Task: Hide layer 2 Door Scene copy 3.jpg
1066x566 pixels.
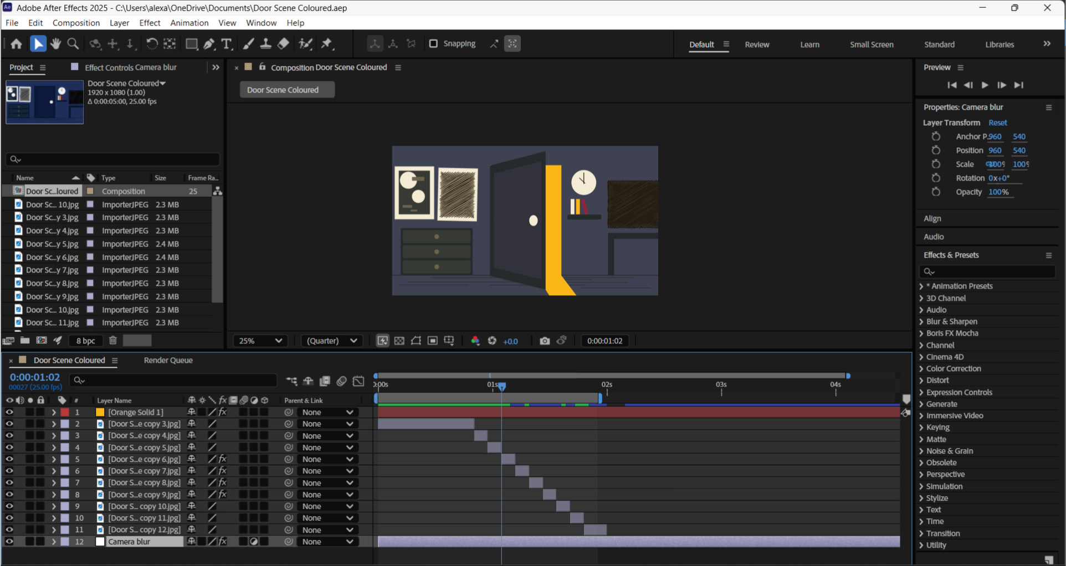Action: 9,424
